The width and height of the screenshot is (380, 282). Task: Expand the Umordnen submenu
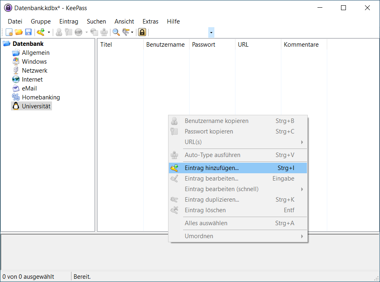(x=238, y=236)
